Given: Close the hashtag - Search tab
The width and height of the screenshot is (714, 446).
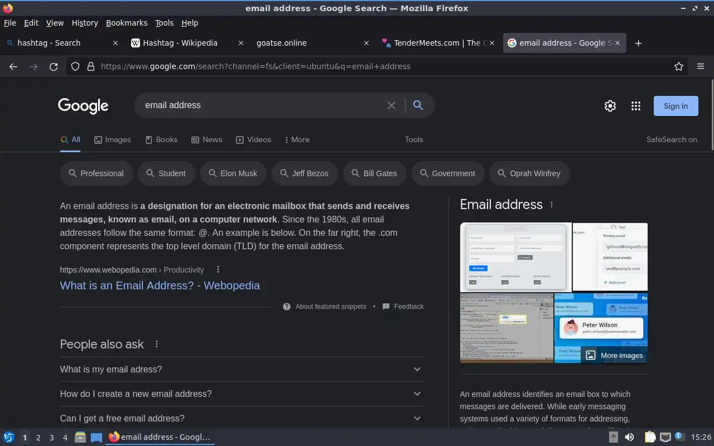Looking at the screenshot, I should tap(115, 43).
